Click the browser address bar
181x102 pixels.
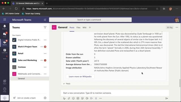tap(90, 9)
